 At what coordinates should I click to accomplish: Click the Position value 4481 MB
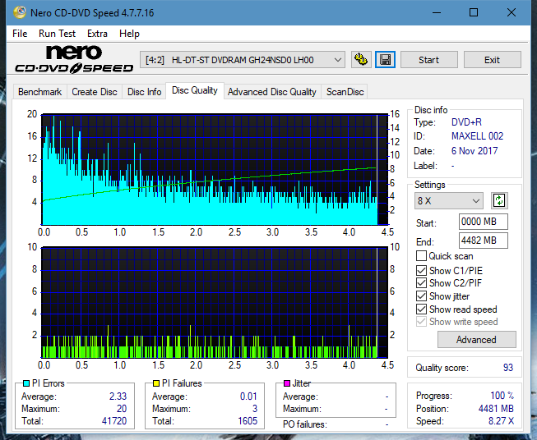(496, 409)
